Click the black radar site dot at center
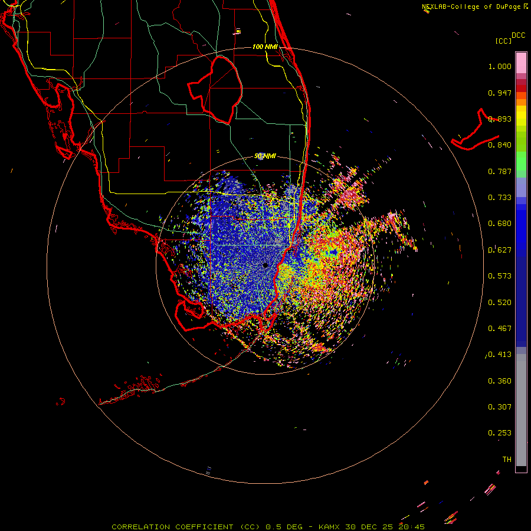 tap(265, 266)
